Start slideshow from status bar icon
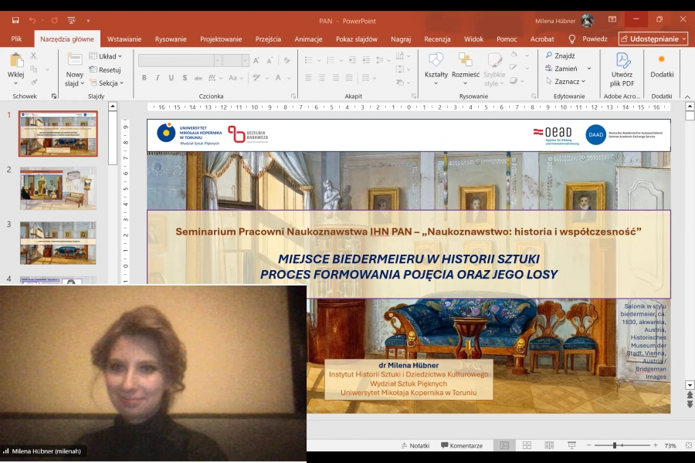 pyautogui.click(x=571, y=445)
